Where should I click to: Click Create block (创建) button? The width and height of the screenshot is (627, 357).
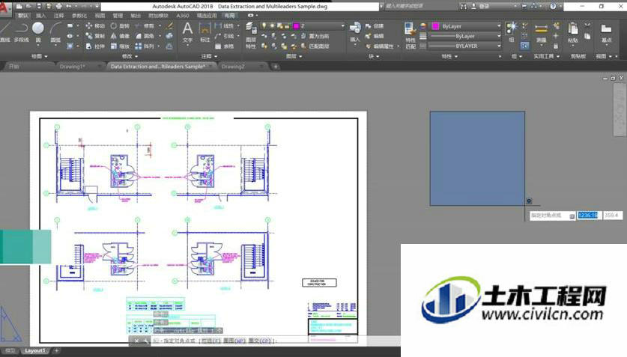coord(375,26)
